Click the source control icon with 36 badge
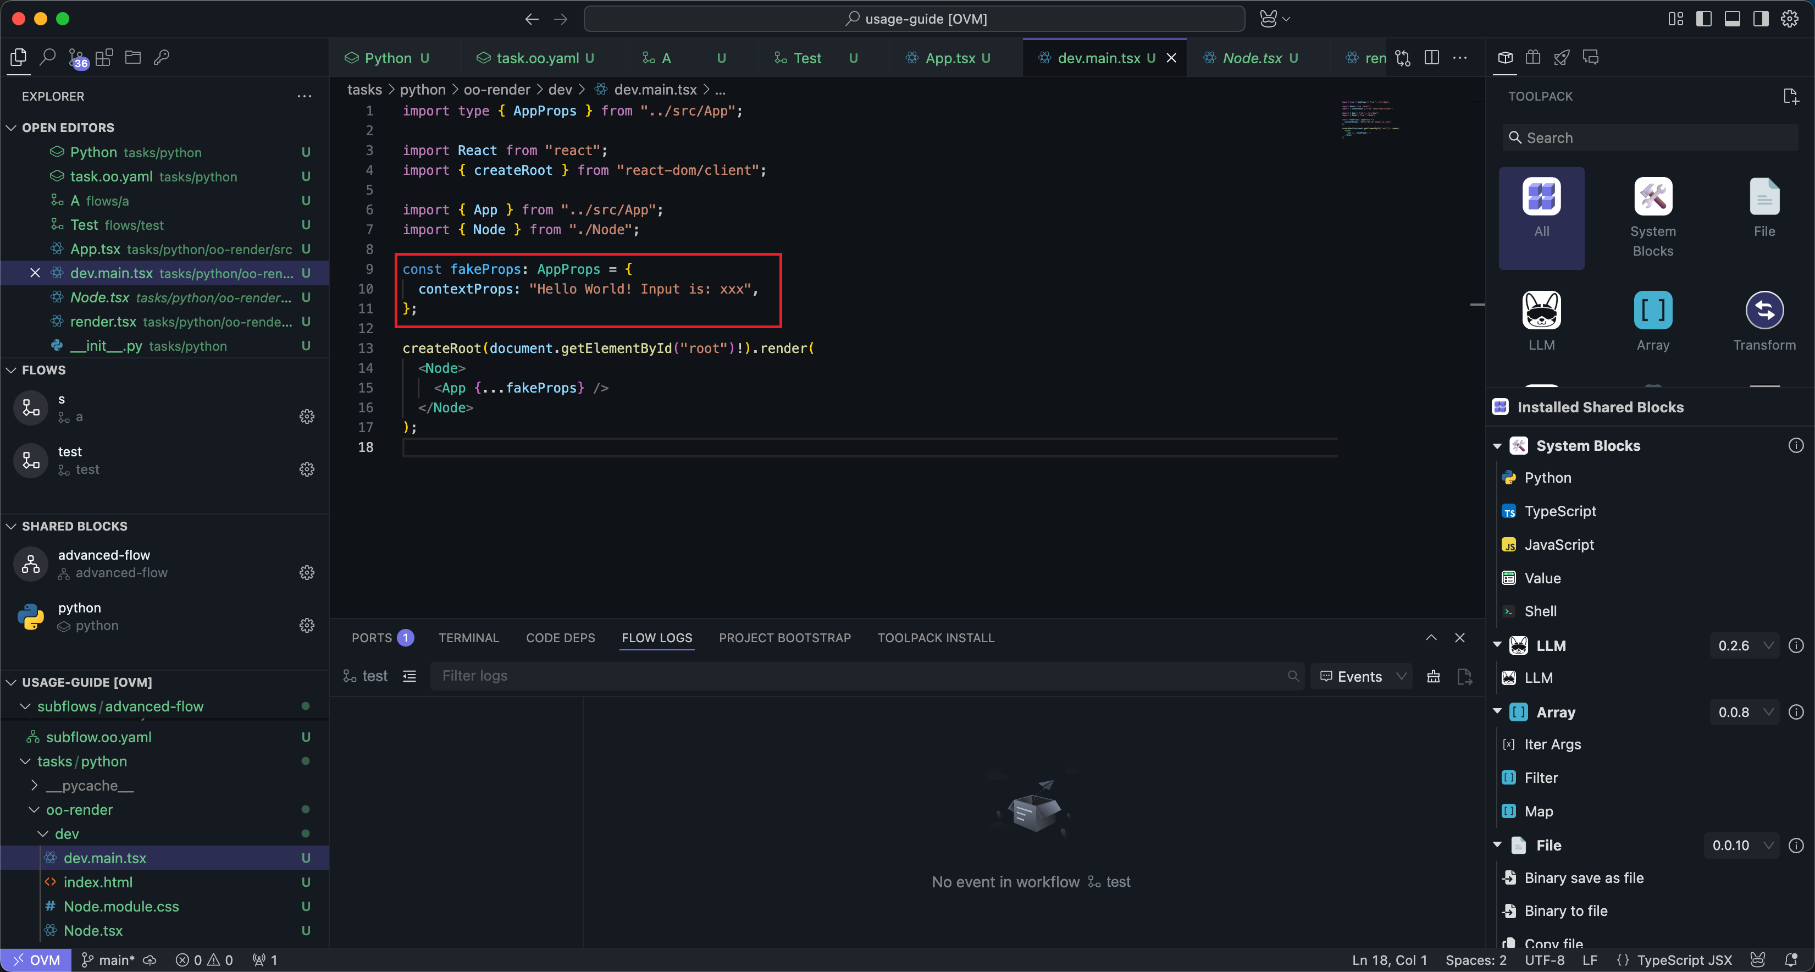Screen dimensions: 1815x972 pos(77,58)
